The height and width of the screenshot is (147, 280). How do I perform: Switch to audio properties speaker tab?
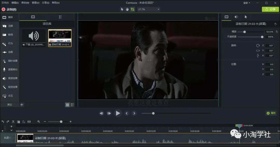tap(236, 17)
